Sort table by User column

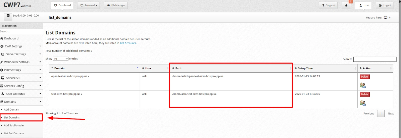click(x=148, y=68)
